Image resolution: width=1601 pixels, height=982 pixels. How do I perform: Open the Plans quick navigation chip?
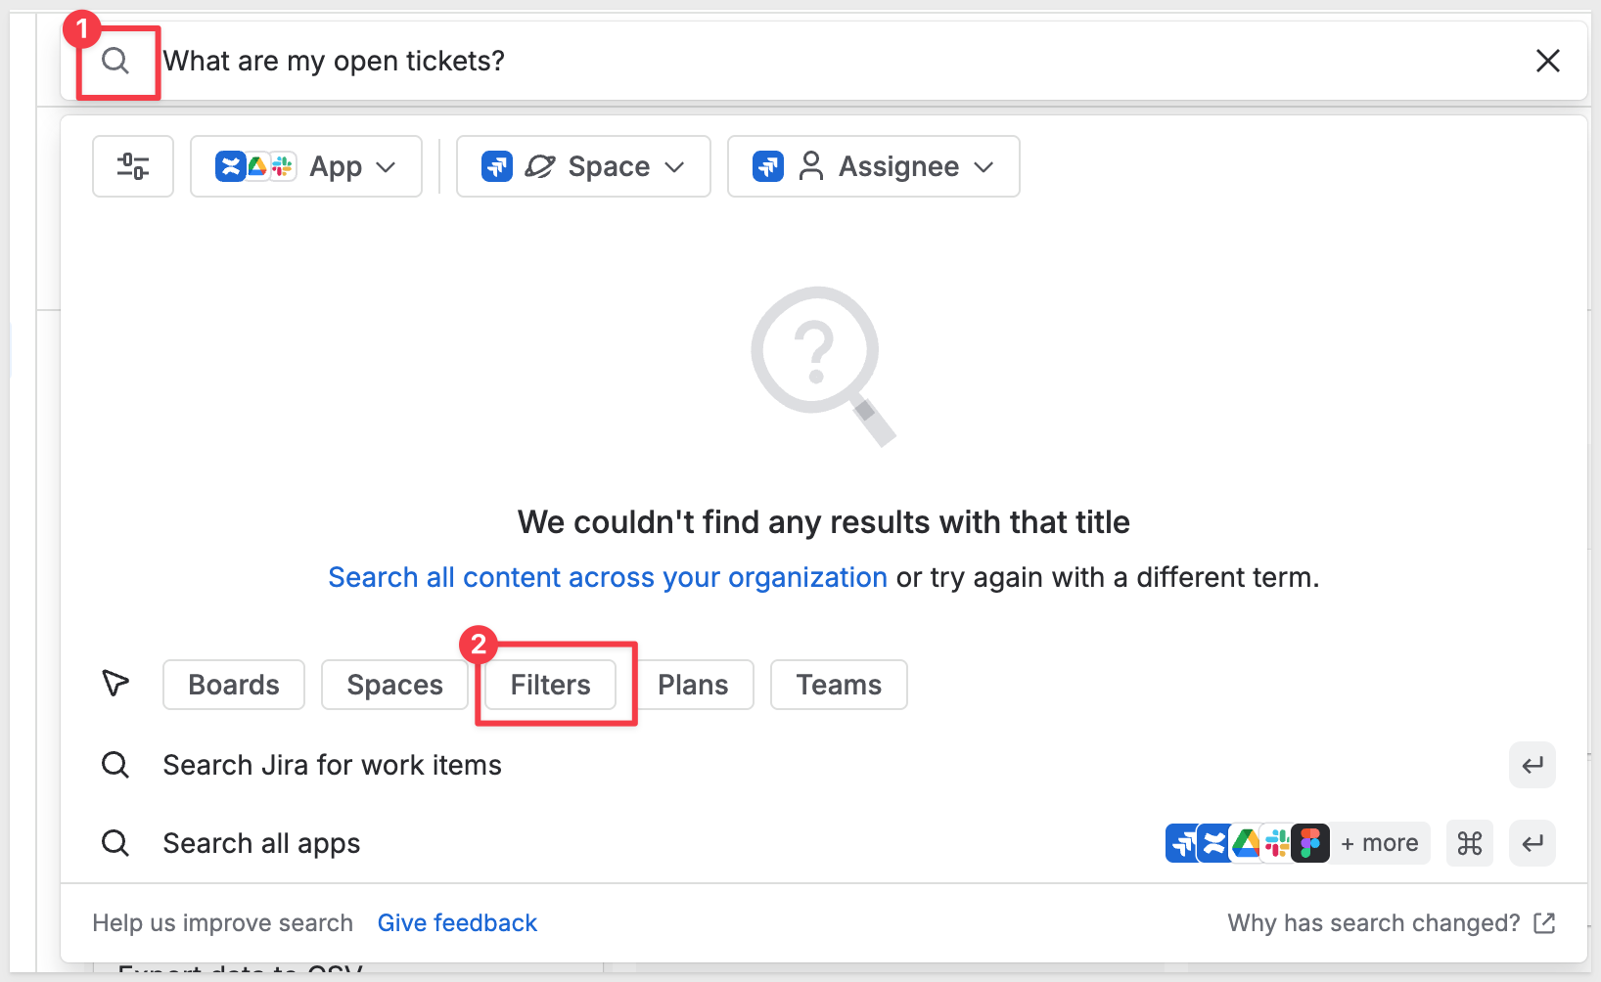pyautogui.click(x=693, y=685)
